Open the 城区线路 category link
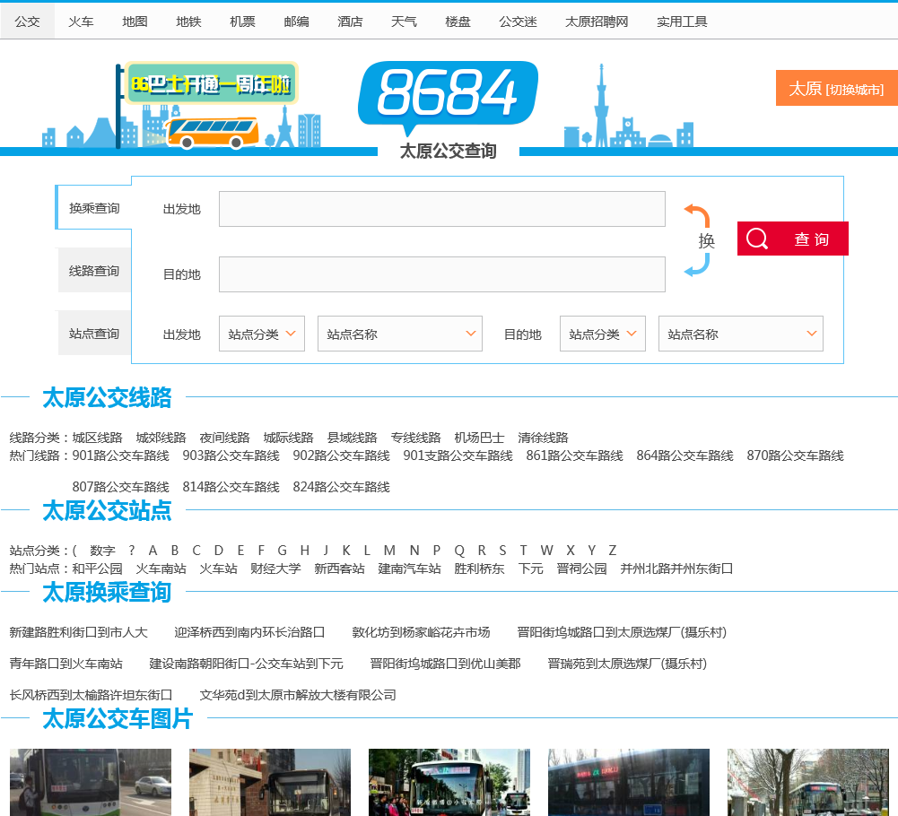This screenshot has width=898, height=816. pos(98,438)
